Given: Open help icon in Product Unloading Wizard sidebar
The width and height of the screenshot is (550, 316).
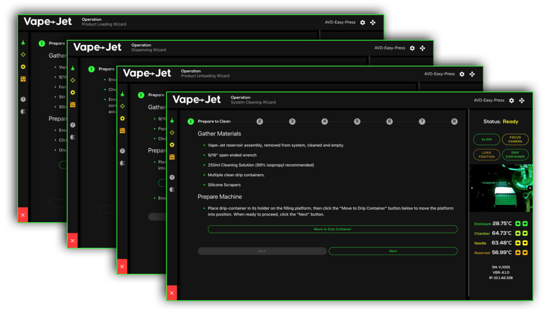Looking at the screenshot, I should click(x=122, y=151).
